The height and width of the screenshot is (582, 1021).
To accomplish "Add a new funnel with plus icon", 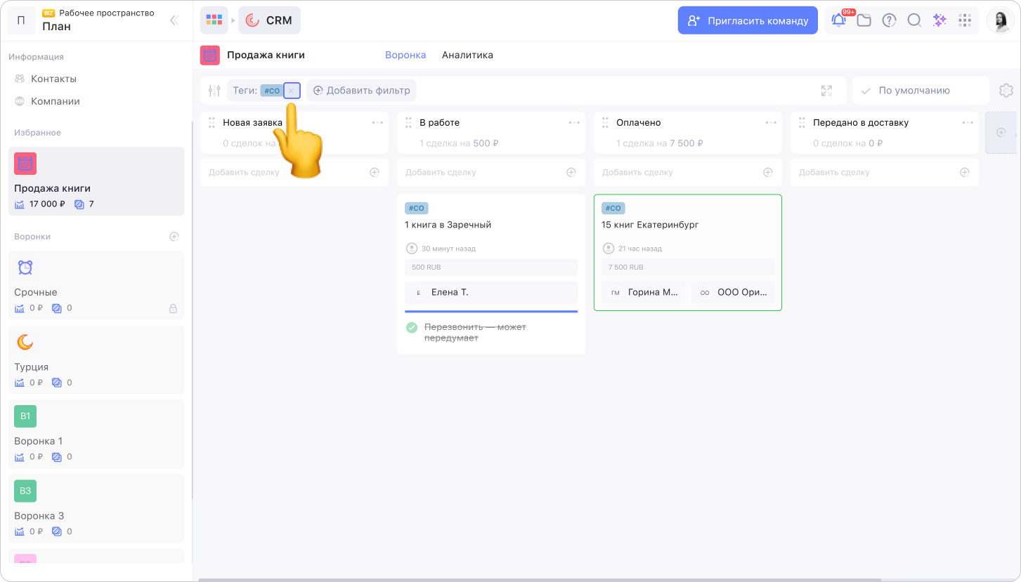I will pos(174,237).
